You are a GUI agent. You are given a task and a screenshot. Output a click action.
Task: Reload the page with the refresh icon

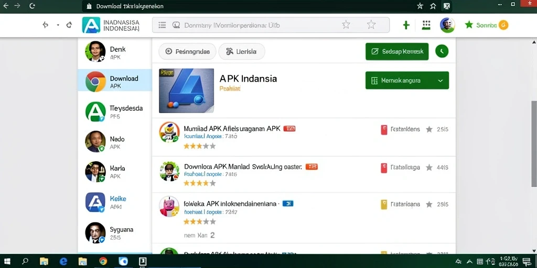pyautogui.click(x=32, y=6)
